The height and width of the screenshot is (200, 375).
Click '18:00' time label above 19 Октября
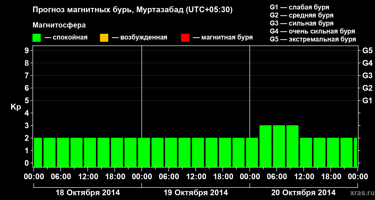[223, 176]
